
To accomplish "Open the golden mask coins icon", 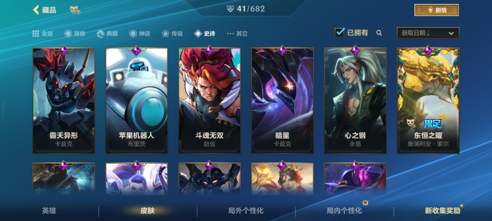I will coord(75,10).
